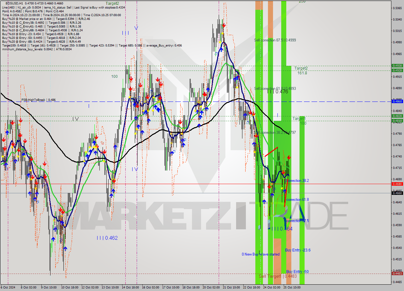
Task: Click the blue 'correction 38.2' label
Action: 297,181
